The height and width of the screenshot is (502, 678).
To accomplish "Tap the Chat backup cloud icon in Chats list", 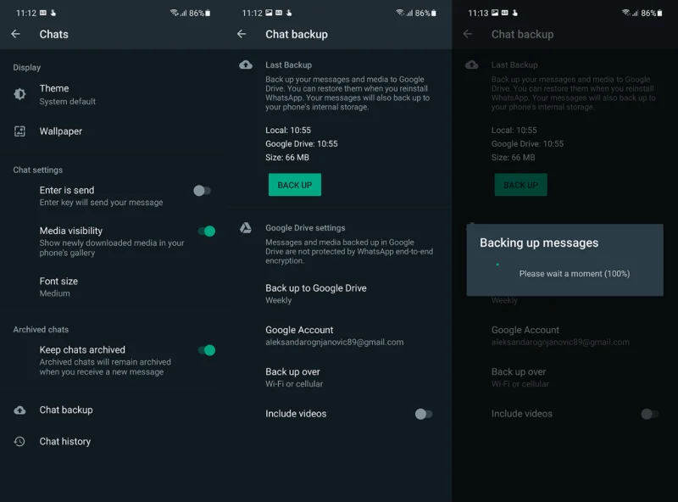I will click(19, 410).
